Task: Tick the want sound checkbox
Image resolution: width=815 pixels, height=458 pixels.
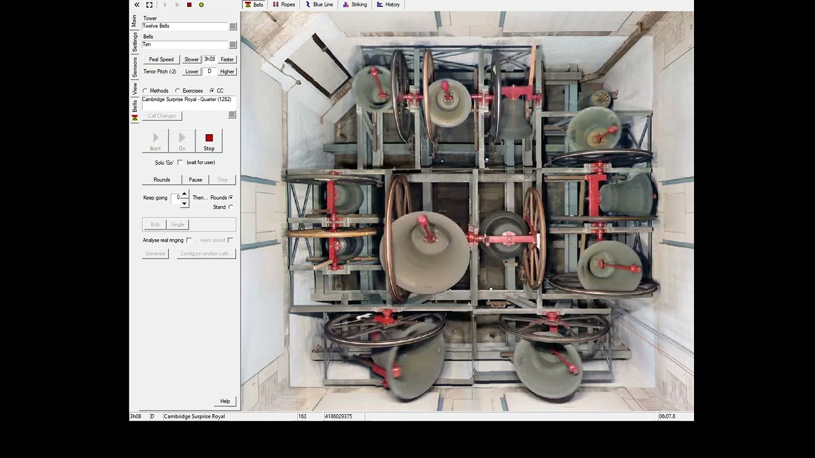Action: point(230,240)
